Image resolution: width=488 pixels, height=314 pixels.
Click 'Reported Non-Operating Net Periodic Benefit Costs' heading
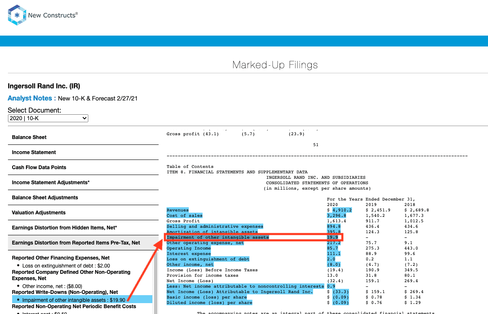[x=74, y=306]
